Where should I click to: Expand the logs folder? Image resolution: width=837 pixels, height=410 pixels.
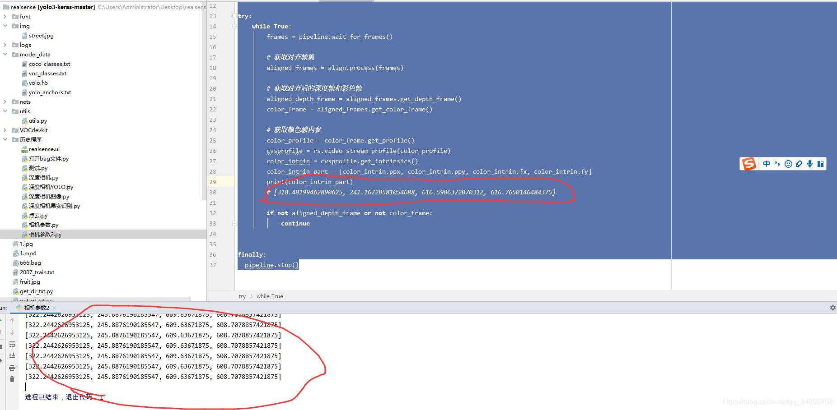5,45
